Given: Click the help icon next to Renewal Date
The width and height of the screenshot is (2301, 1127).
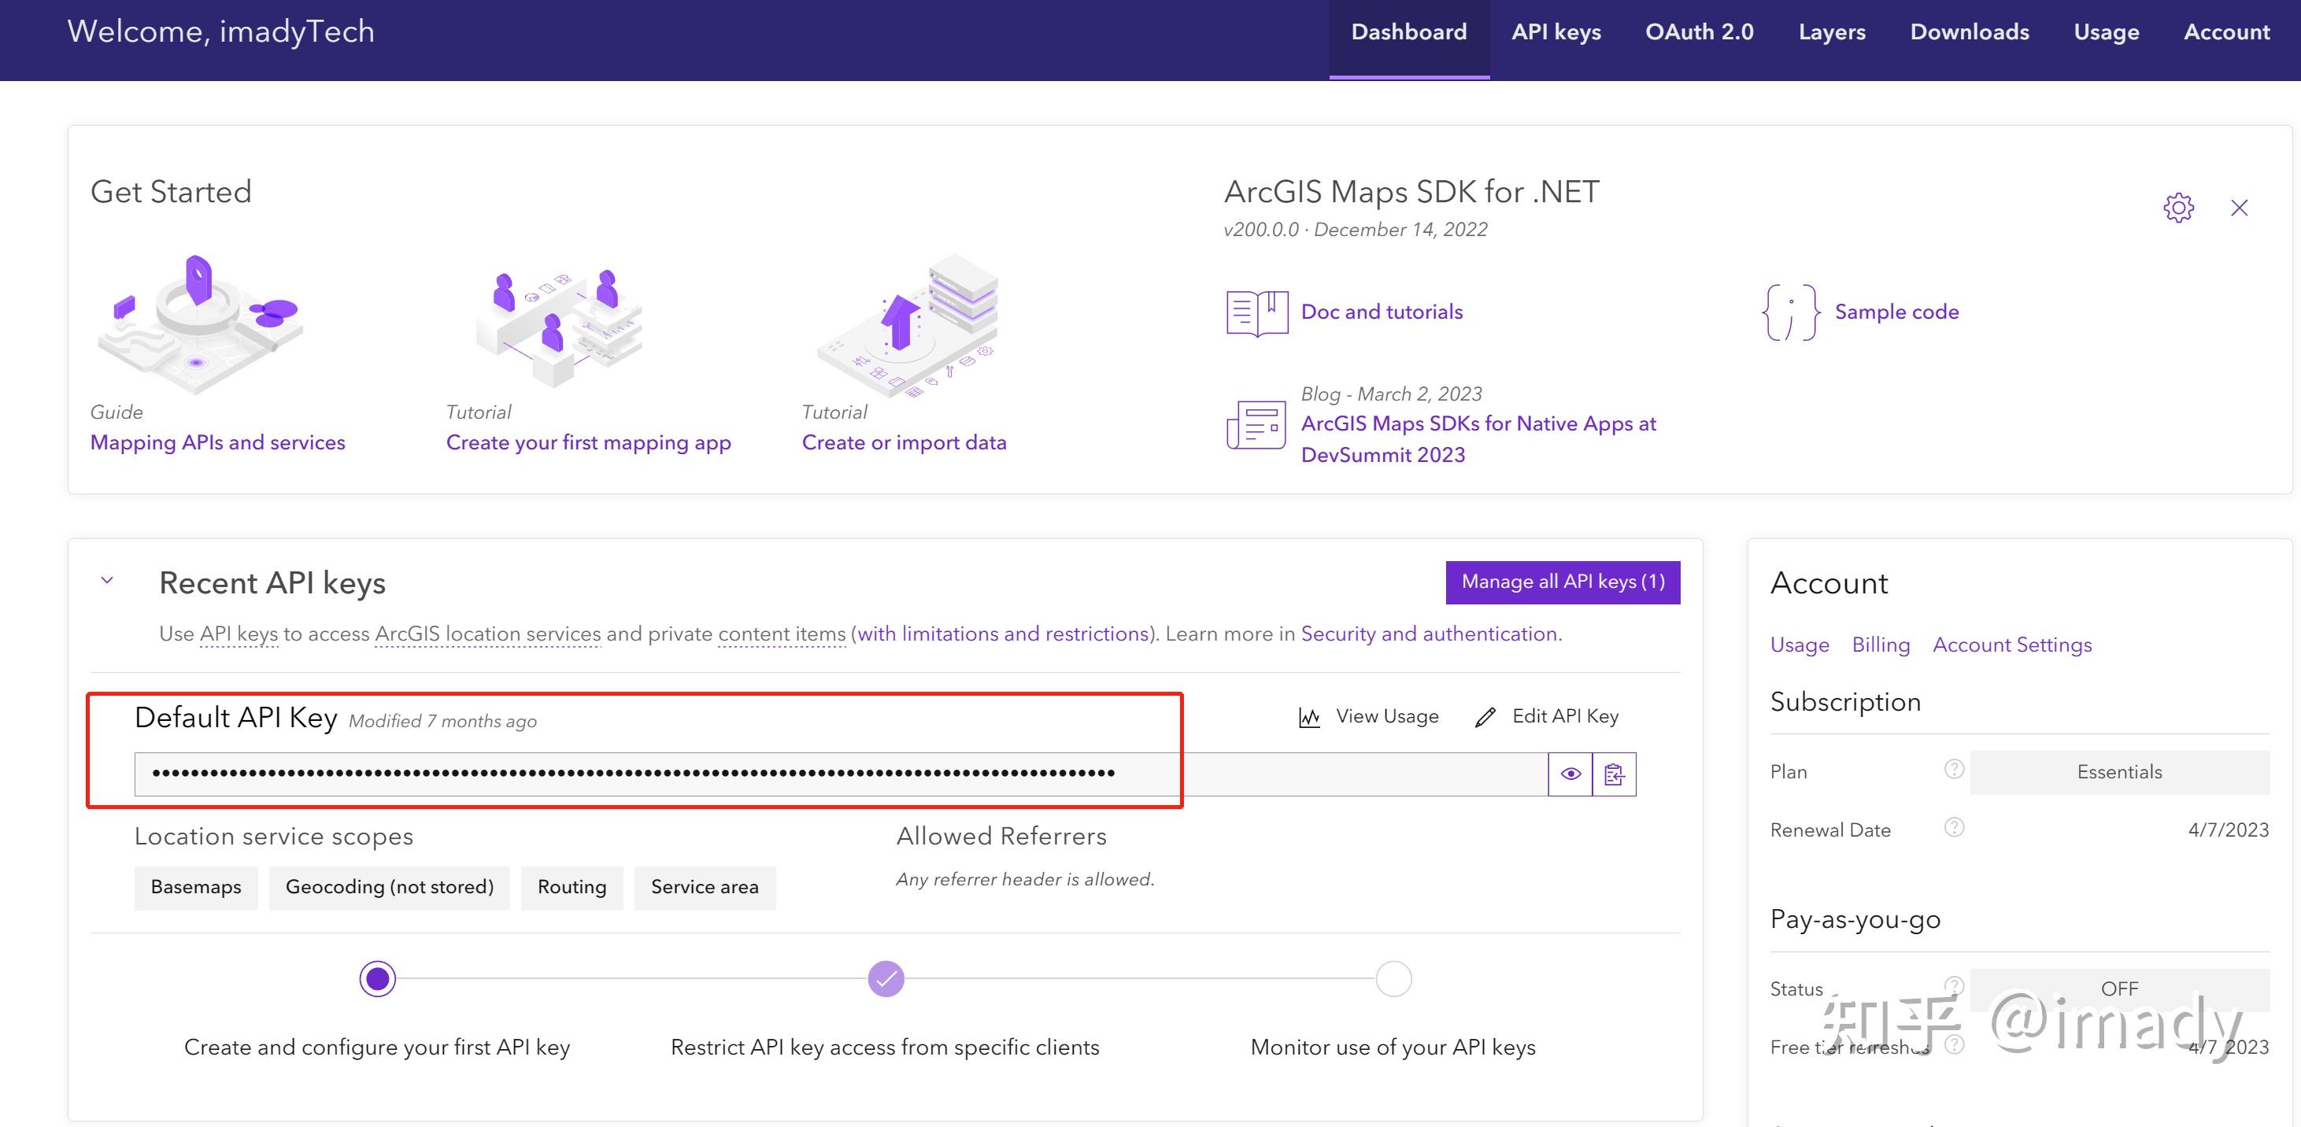Looking at the screenshot, I should (1954, 828).
